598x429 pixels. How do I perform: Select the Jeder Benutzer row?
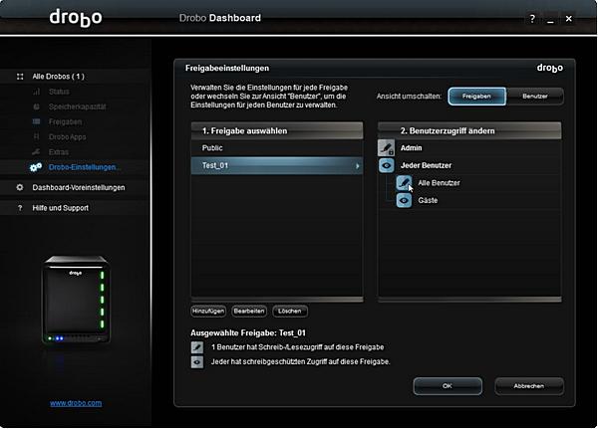pos(469,165)
